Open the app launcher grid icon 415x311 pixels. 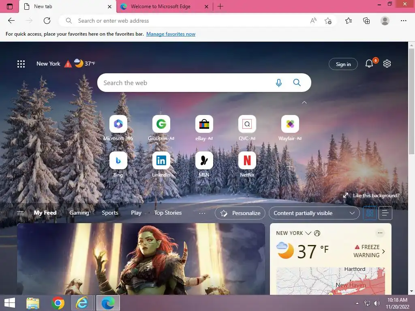[x=21, y=64]
